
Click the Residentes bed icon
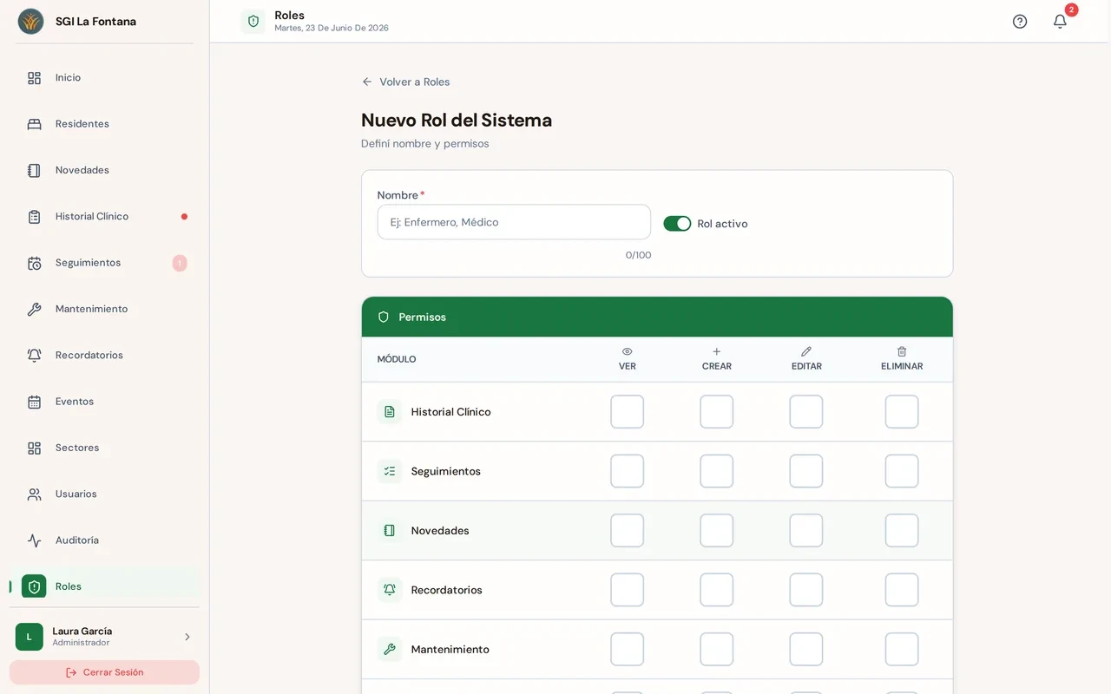34,124
